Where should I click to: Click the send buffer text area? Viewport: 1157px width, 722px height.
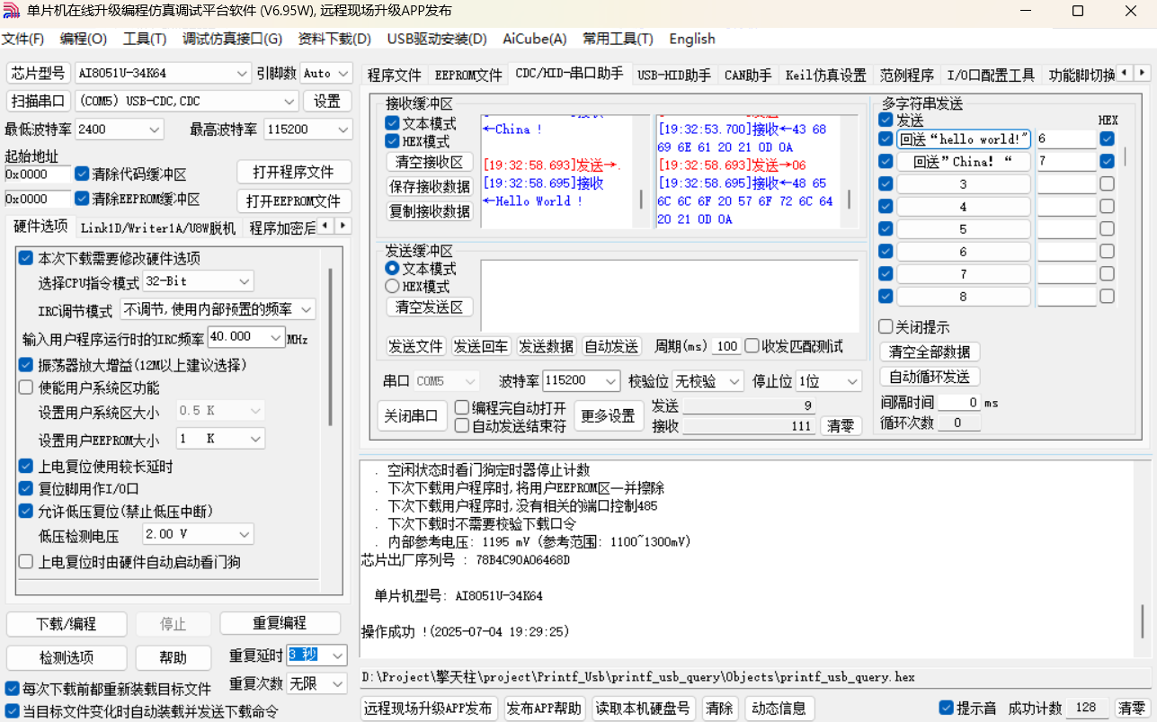[x=670, y=295]
